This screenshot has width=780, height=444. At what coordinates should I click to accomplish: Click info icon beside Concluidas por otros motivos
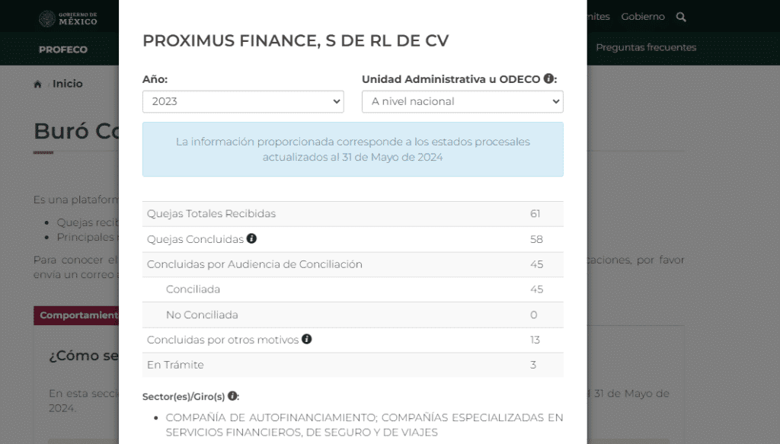click(x=306, y=339)
